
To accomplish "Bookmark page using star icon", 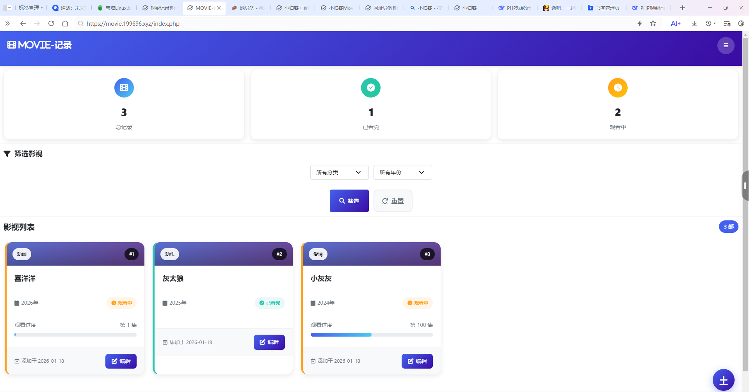I will [x=653, y=23].
